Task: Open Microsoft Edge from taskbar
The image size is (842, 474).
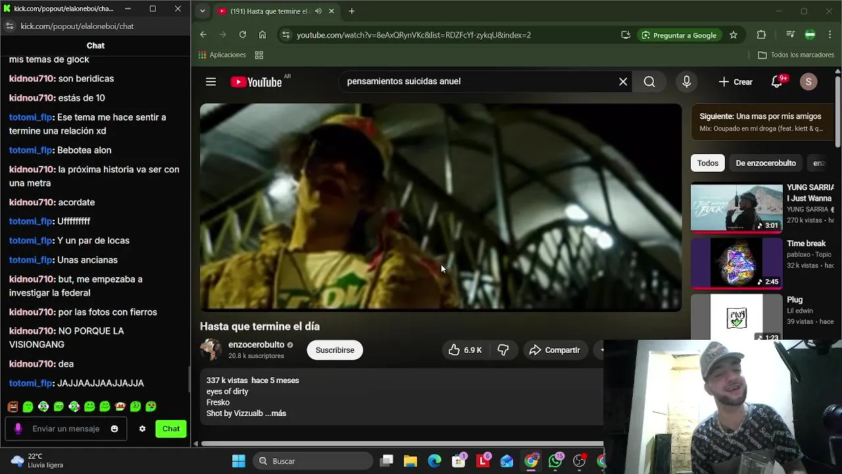Action: coord(435,461)
